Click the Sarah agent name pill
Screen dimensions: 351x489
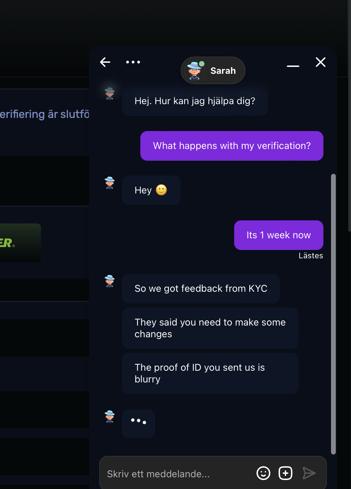[x=213, y=70]
